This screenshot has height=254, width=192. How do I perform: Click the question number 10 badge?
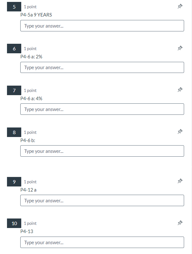pos(14,223)
